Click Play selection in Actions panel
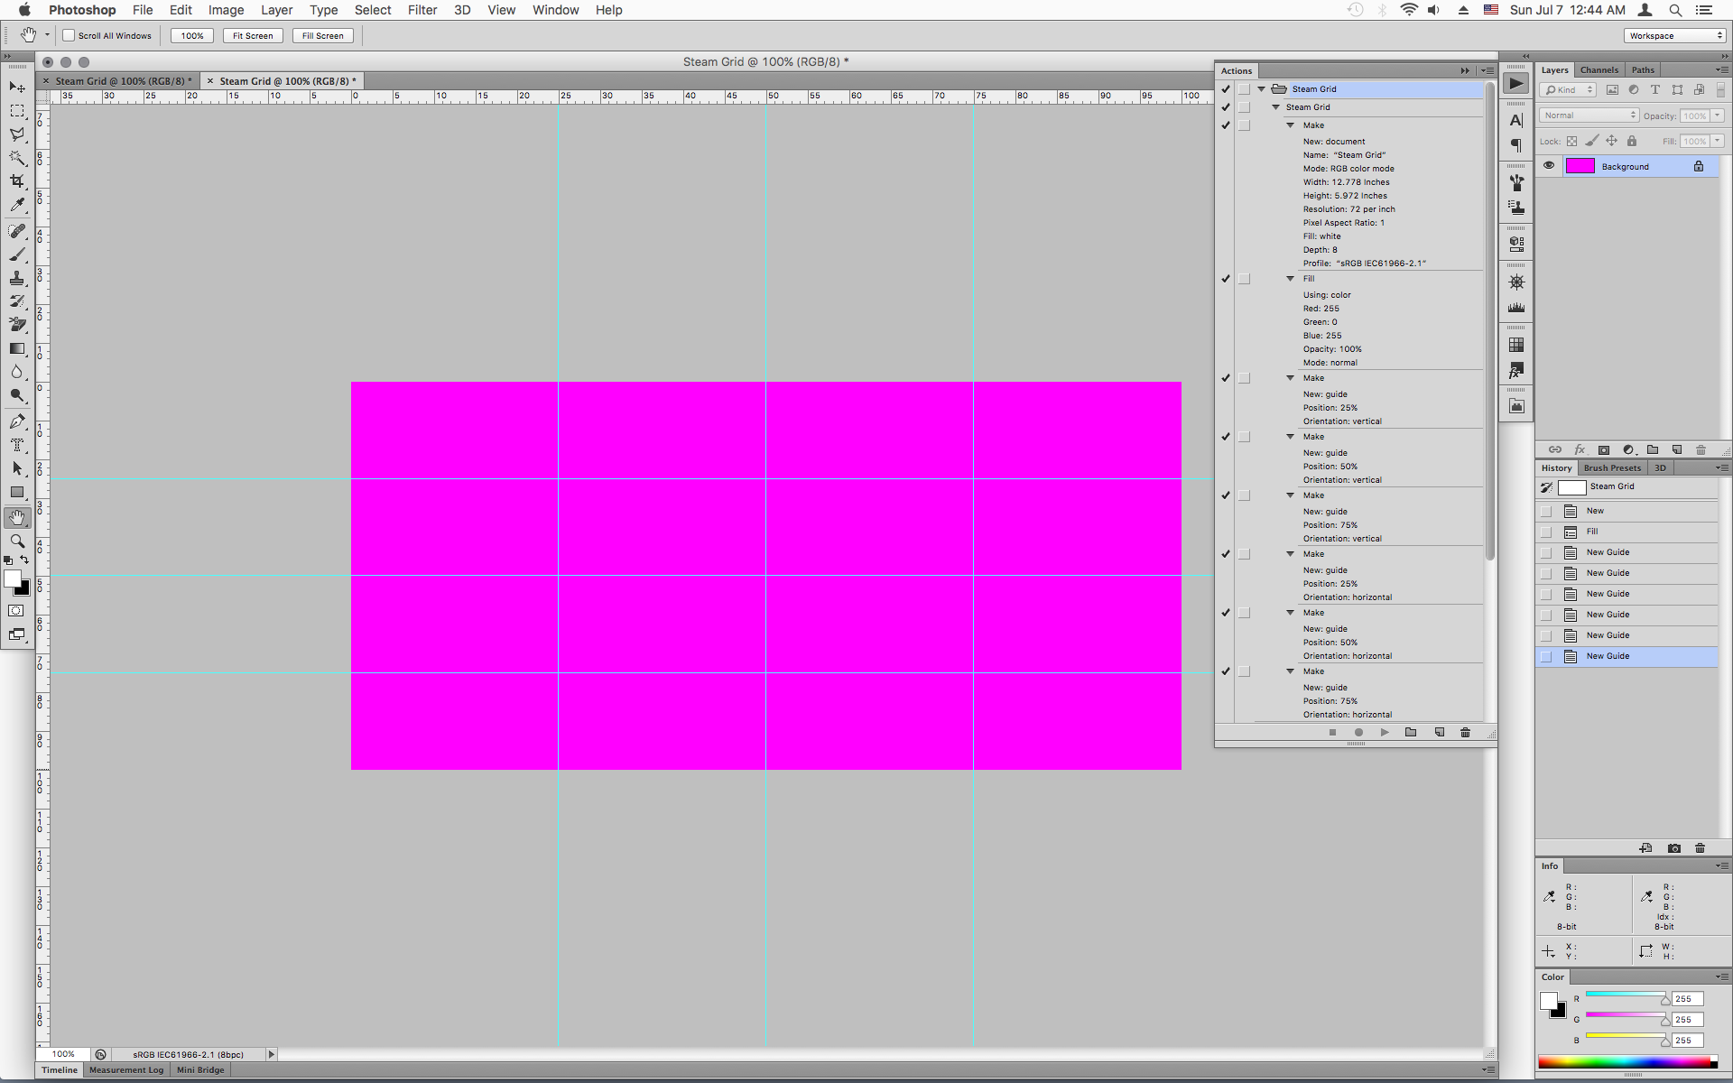This screenshot has width=1733, height=1083. pos(1385,732)
